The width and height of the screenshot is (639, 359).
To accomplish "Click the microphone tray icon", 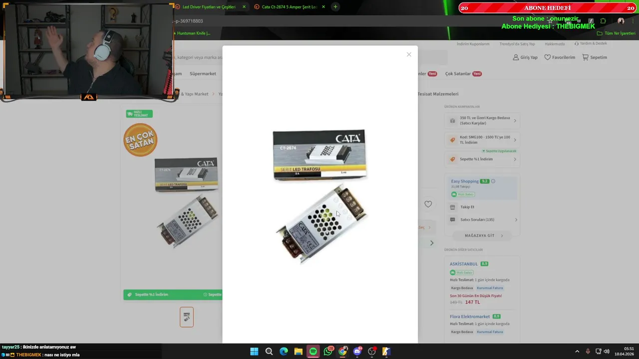I will (x=588, y=352).
